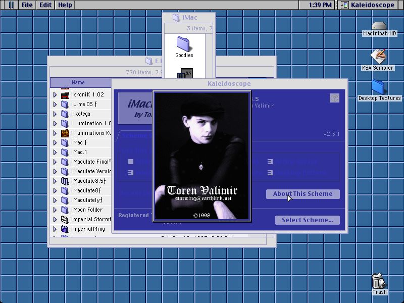Click the iMaculate Versic row name
The width and height of the screenshot is (404, 303).
coord(91,171)
